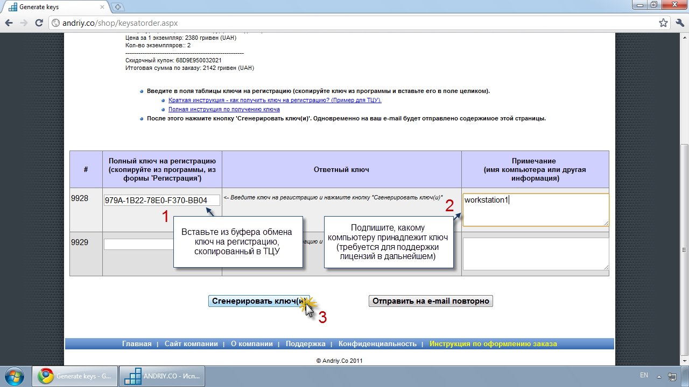Open the Windows Start menu
The height and width of the screenshot is (387, 689).
(x=13, y=376)
